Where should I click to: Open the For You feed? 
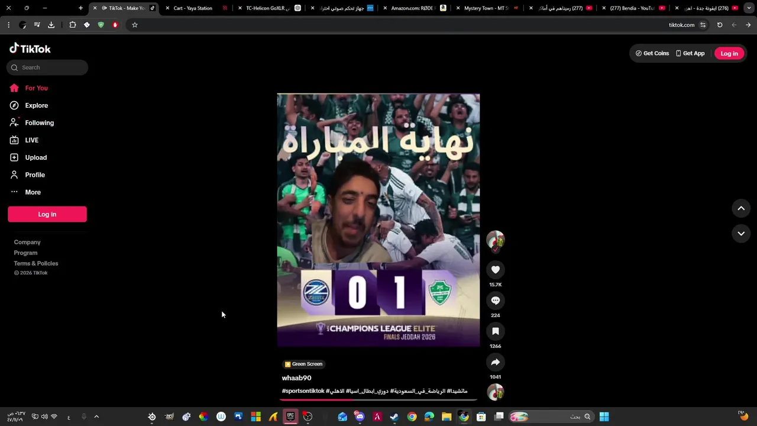[x=28, y=88]
